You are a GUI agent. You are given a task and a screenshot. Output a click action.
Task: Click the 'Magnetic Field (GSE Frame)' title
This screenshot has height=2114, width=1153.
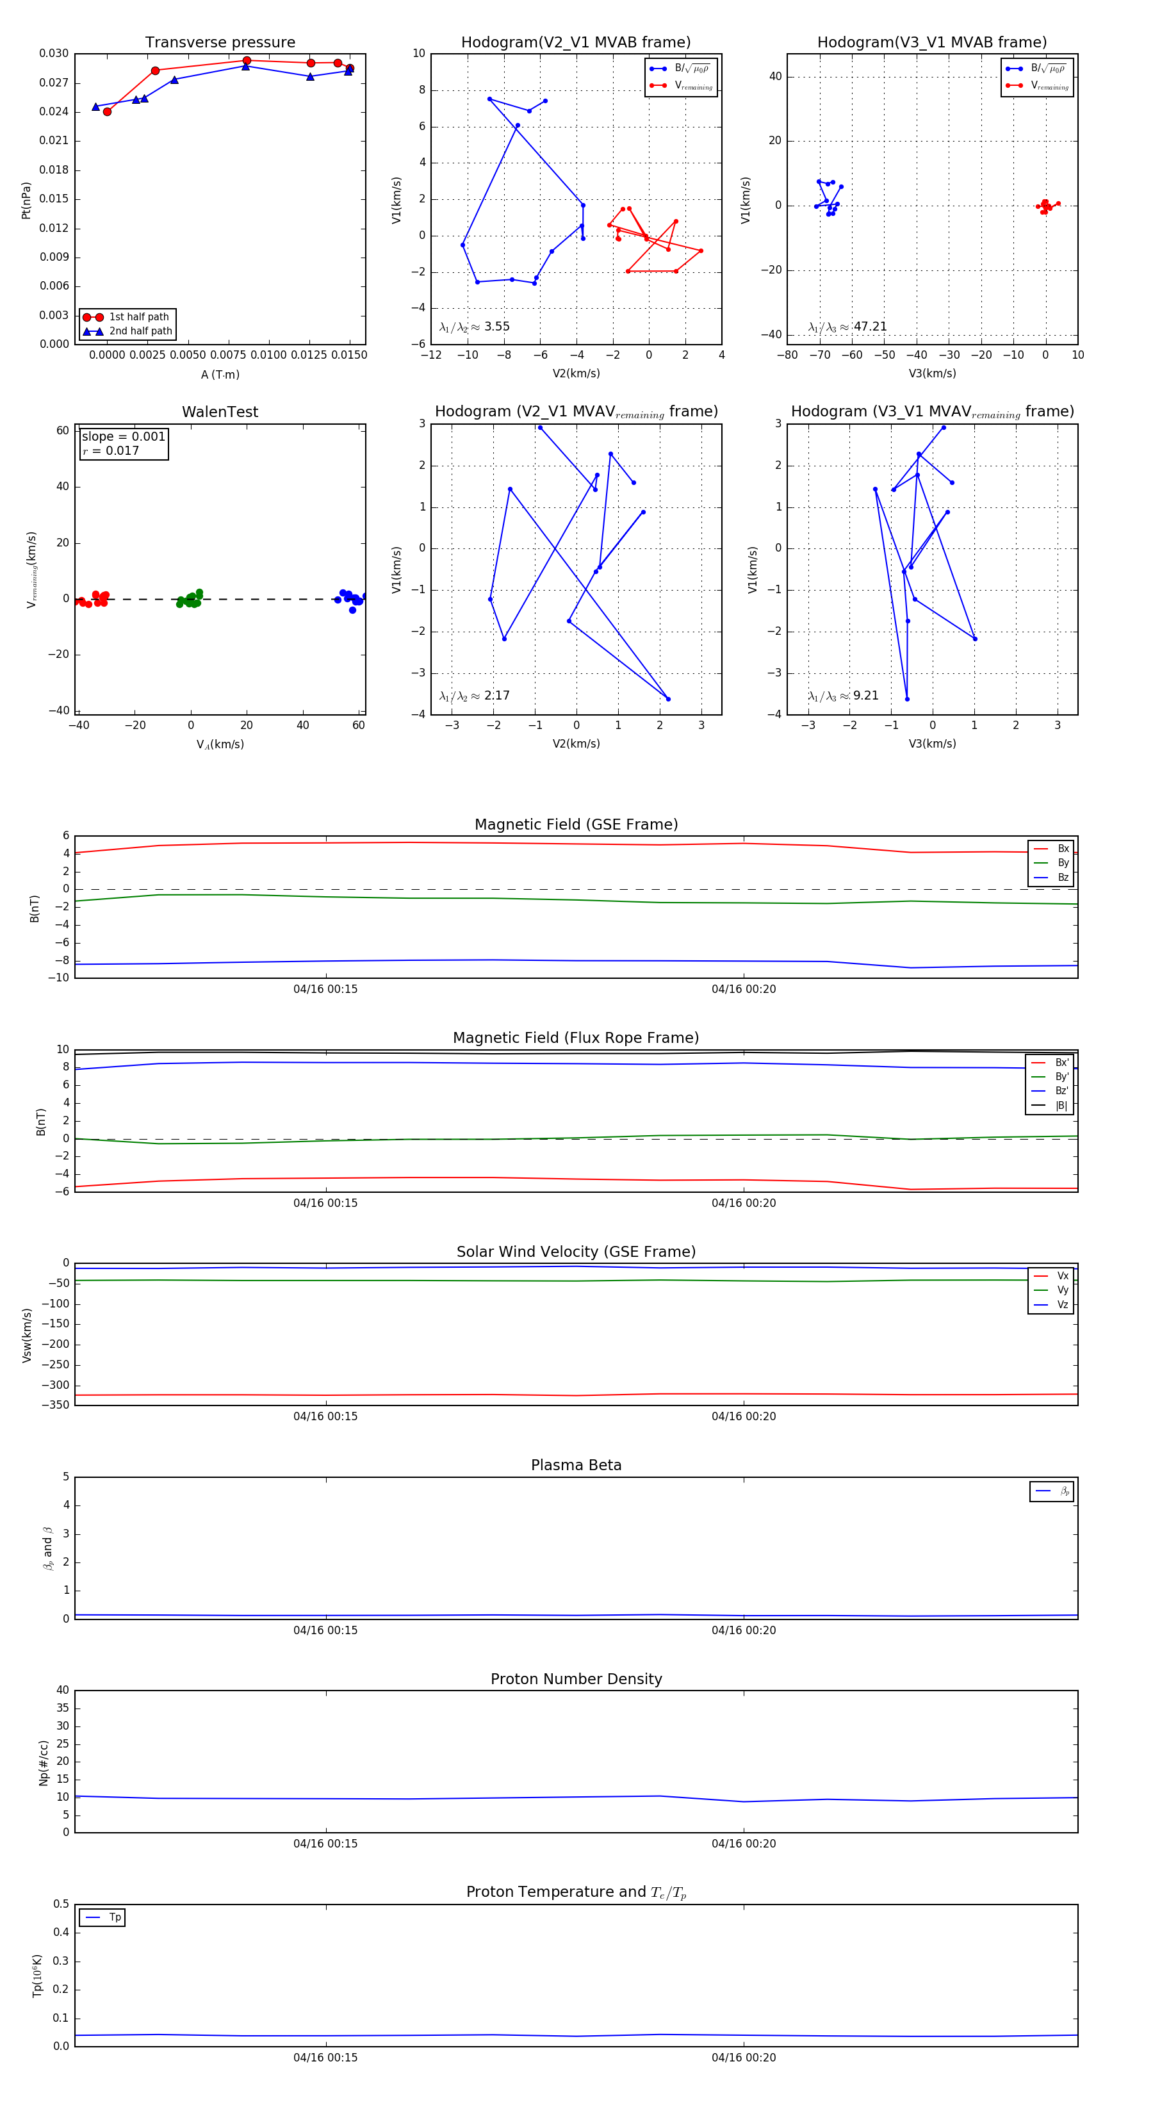pos(576,824)
